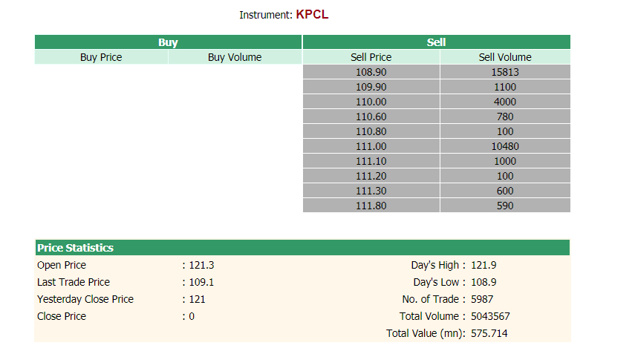This screenshot has width=635, height=354.
Task: Click total volume value 5043567
Action: pos(490,316)
